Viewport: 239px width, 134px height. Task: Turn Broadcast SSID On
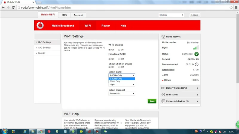110,59
